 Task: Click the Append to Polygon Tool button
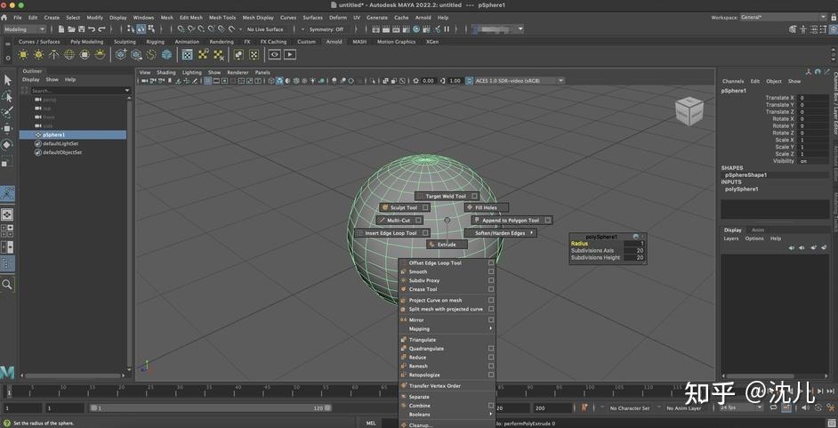click(512, 220)
